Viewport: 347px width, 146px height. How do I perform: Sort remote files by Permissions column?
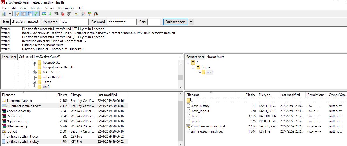(316, 95)
